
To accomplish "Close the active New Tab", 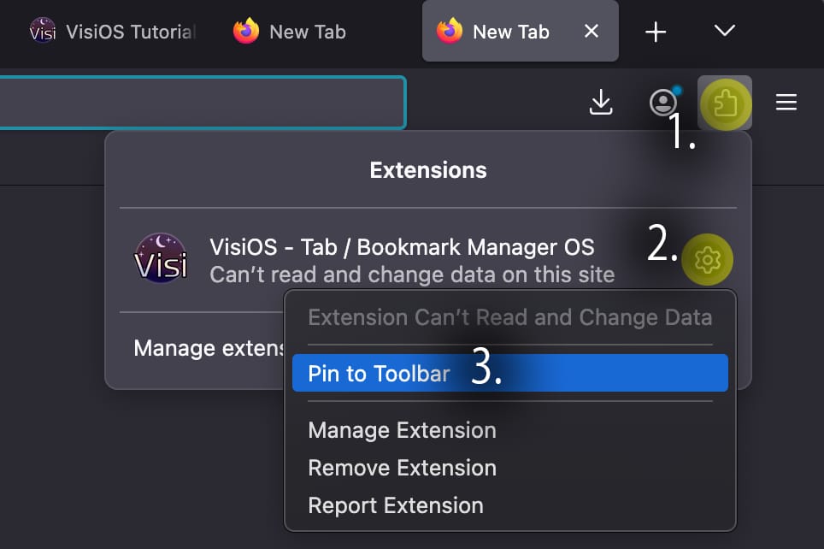I will coord(592,31).
